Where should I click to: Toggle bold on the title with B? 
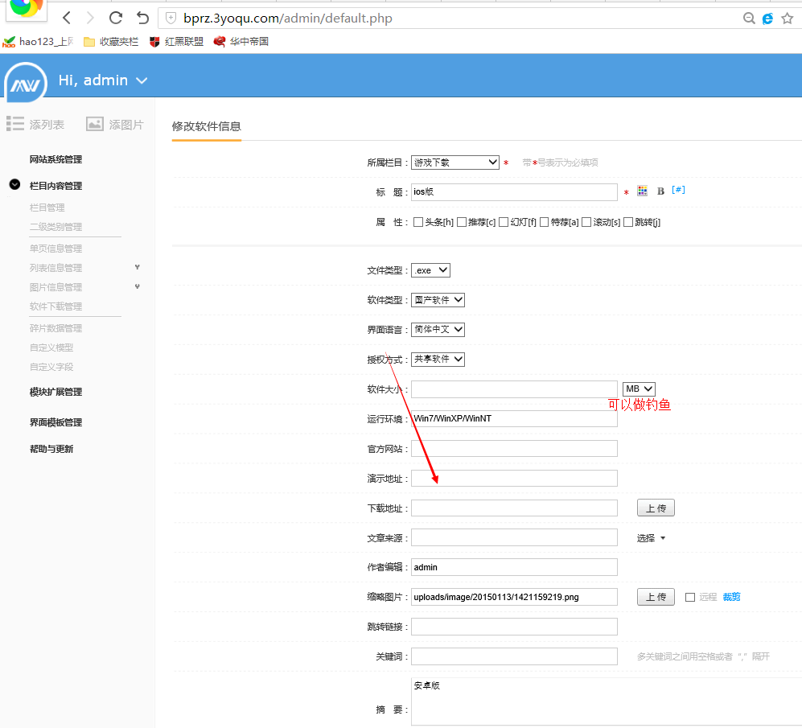[x=661, y=191]
